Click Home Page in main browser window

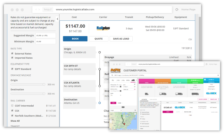pos(188,10)
